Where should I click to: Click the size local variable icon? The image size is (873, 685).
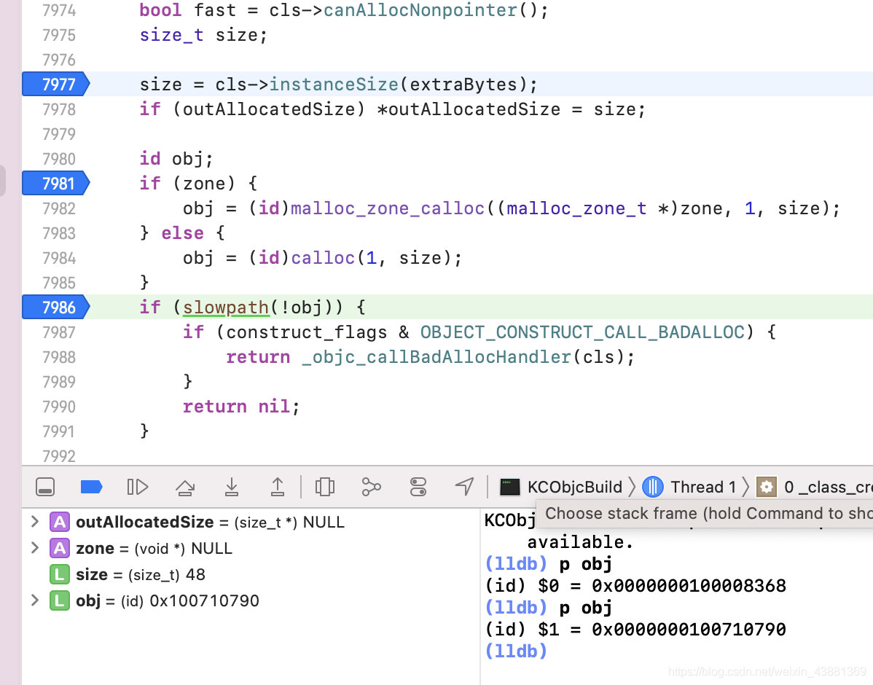pyautogui.click(x=60, y=574)
